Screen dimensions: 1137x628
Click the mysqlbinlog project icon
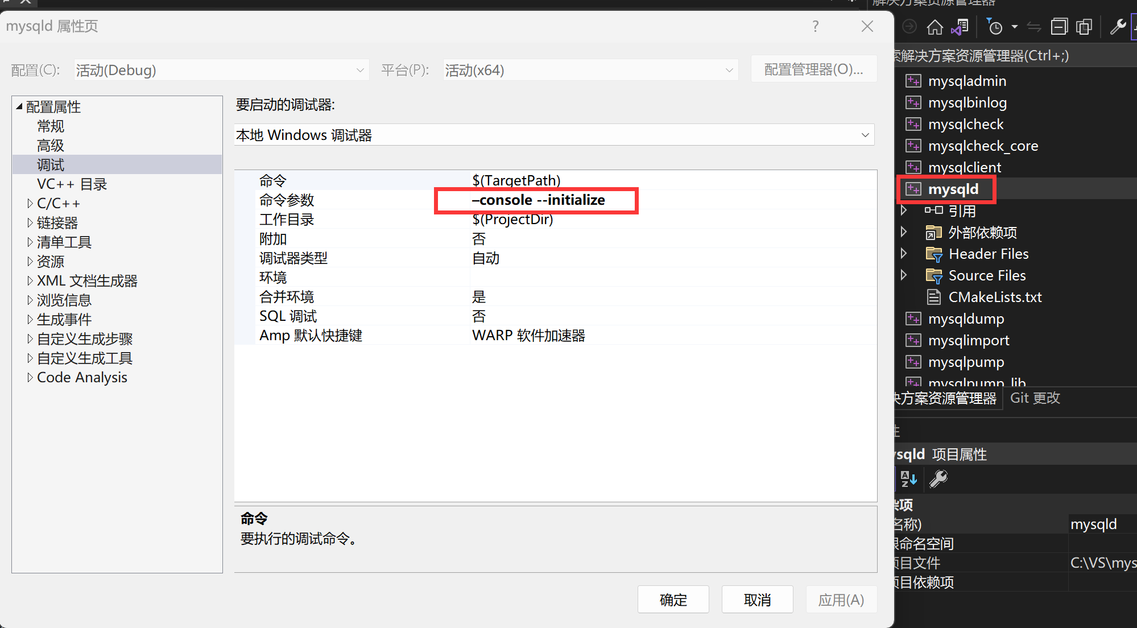pos(915,101)
